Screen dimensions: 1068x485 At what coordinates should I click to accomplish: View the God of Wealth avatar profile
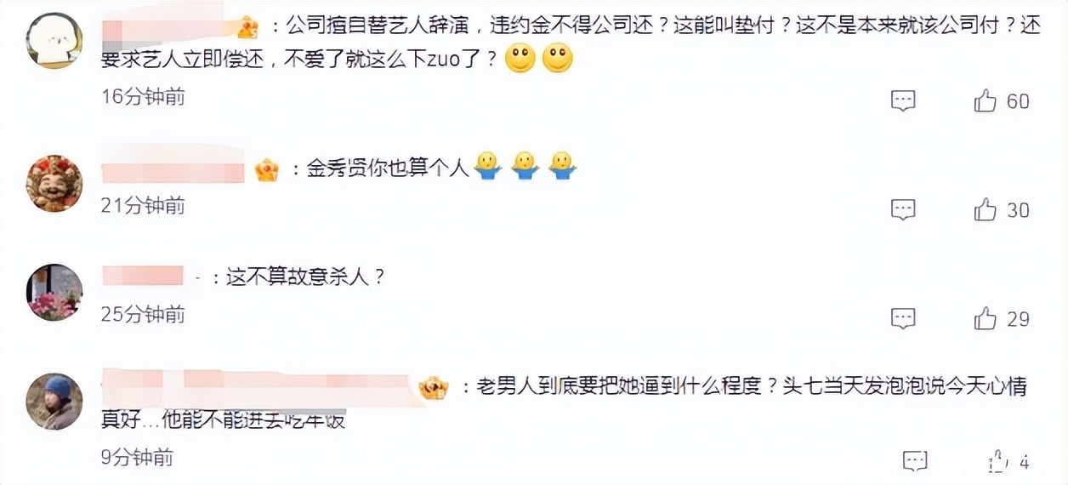[x=54, y=183]
